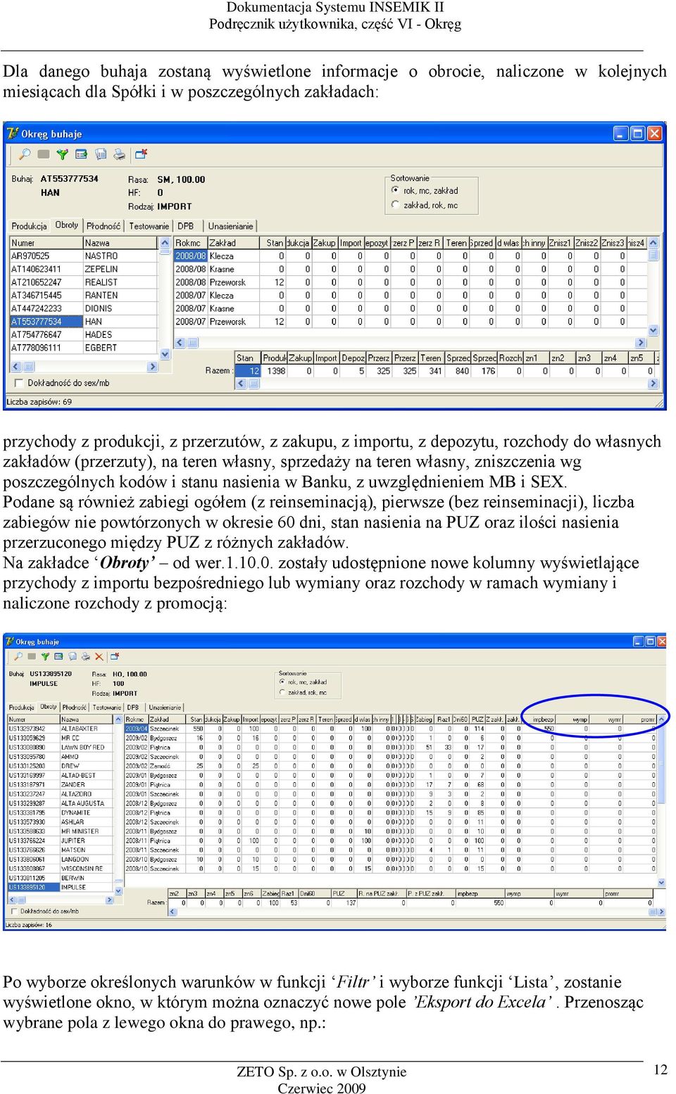Click the bull list scroll-down arrow in HAN window
This screenshot has width=676, height=1094.
point(165,354)
